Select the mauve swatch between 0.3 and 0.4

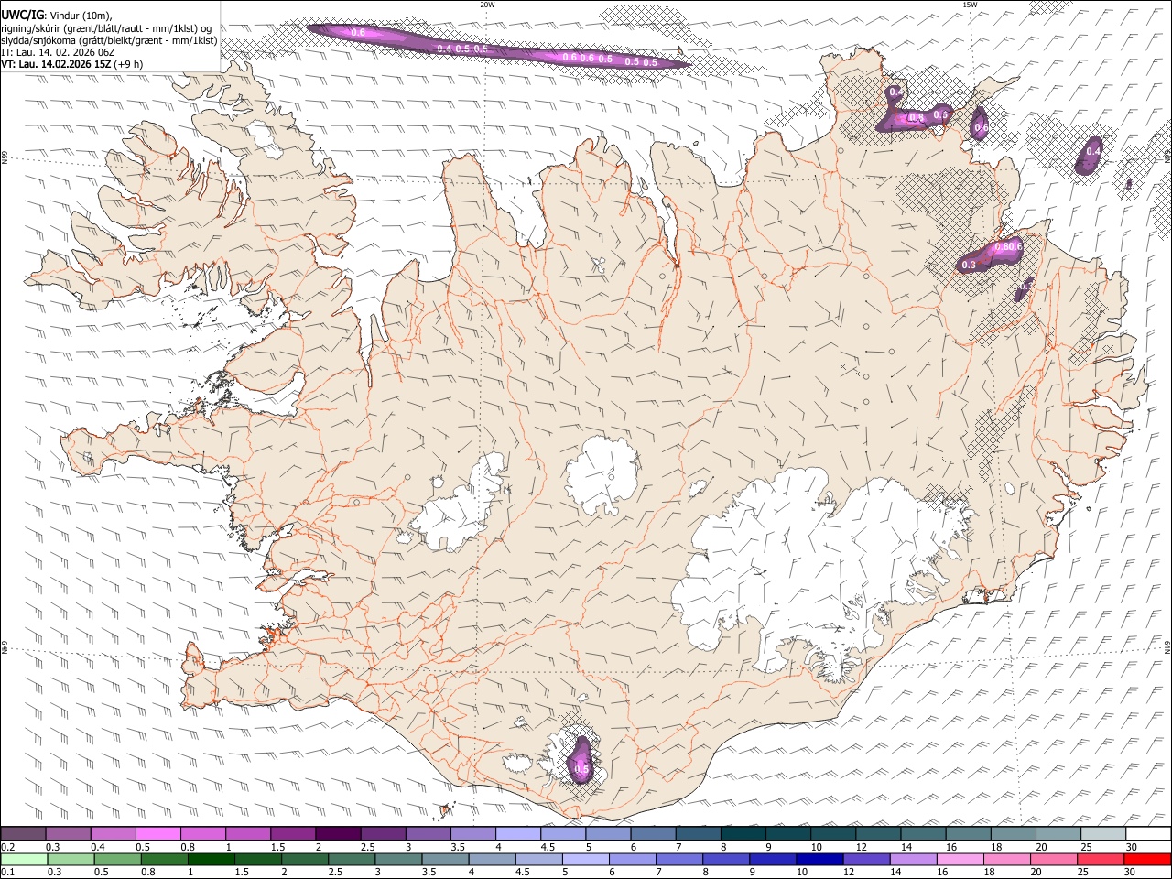(69, 833)
